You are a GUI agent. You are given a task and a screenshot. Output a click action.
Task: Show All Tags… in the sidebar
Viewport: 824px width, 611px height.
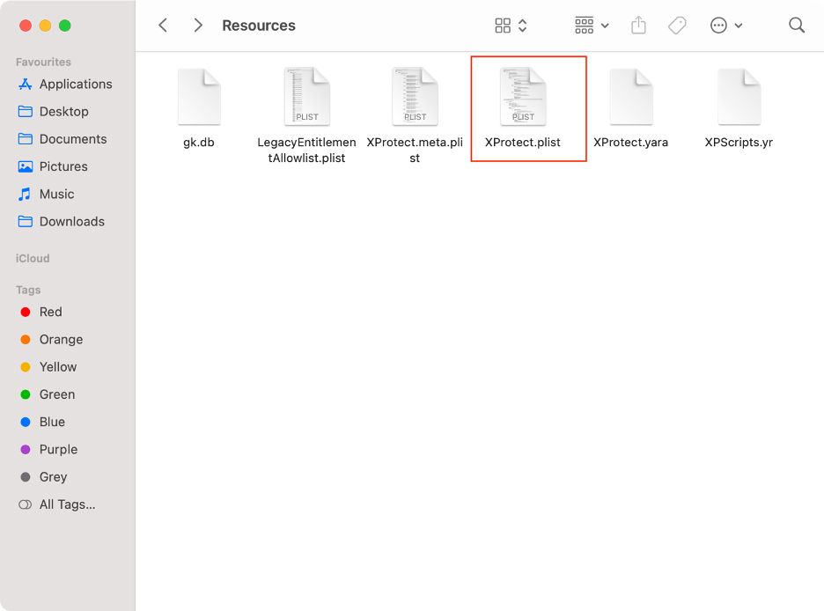pos(67,504)
